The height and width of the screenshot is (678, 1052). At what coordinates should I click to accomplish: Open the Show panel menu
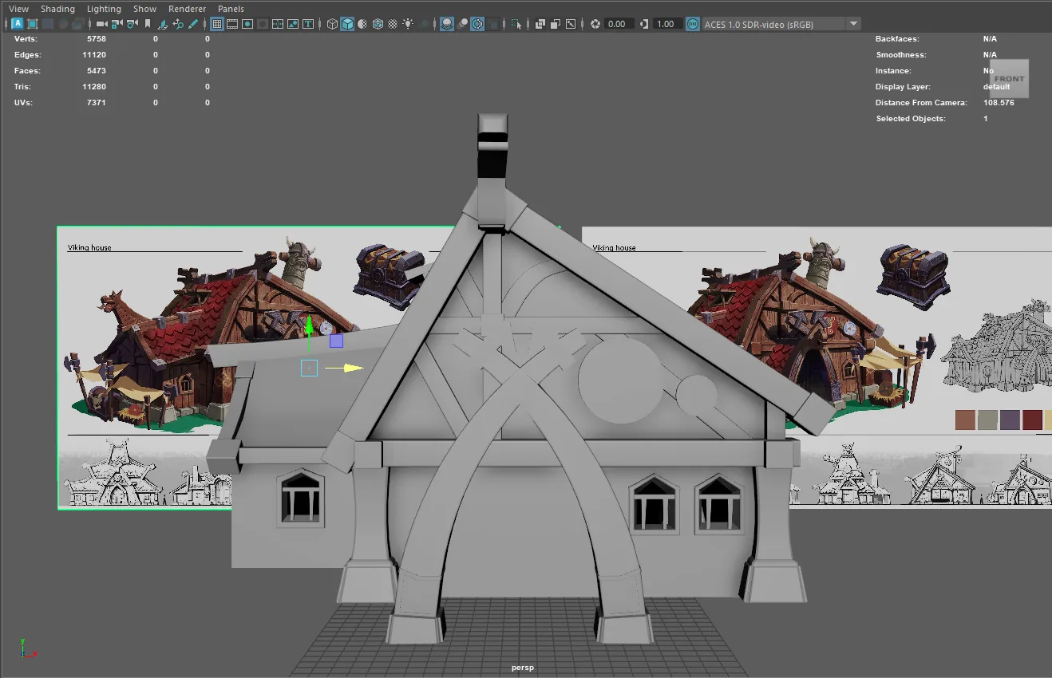(x=144, y=9)
